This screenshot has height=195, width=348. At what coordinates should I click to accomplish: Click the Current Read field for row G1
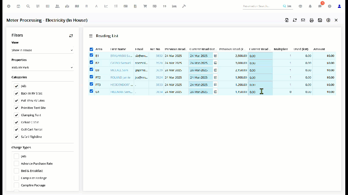click(260, 92)
